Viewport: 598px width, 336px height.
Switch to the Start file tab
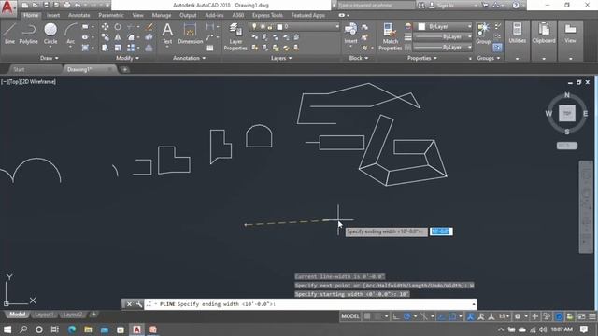pos(19,69)
